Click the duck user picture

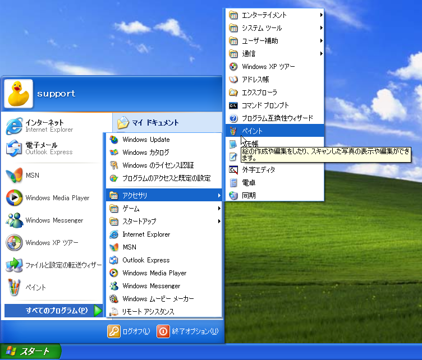pyautogui.click(x=19, y=94)
